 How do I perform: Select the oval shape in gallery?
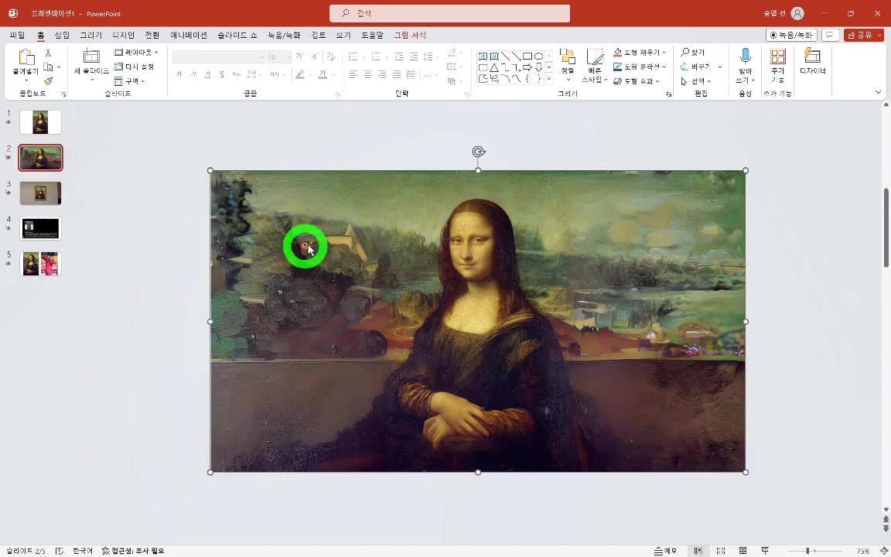pyautogui.click(x=538, y=56)
